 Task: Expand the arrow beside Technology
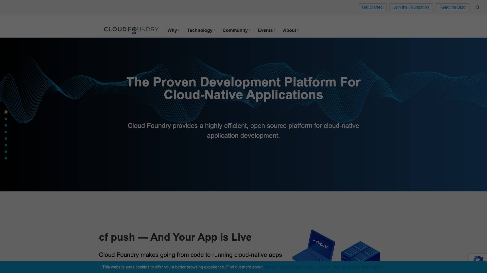coord(214,30)
